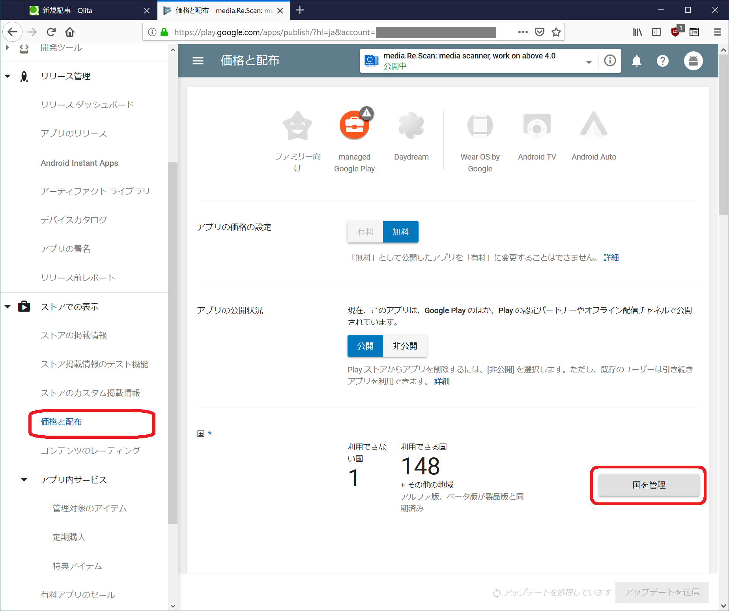Open the Play Console hamburger menu
The width and height of the screenshot is (729, 611).
pyautogui.click(x=198, y=61)
